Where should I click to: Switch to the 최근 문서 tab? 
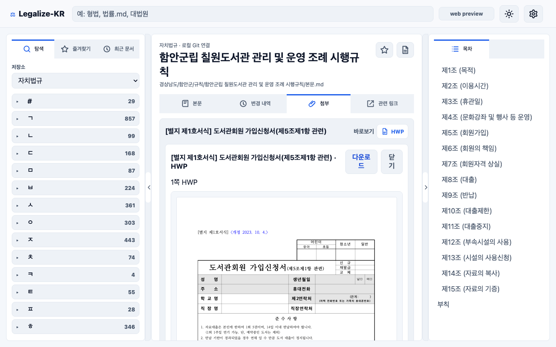pyautogui.click(x=118, y=49)
